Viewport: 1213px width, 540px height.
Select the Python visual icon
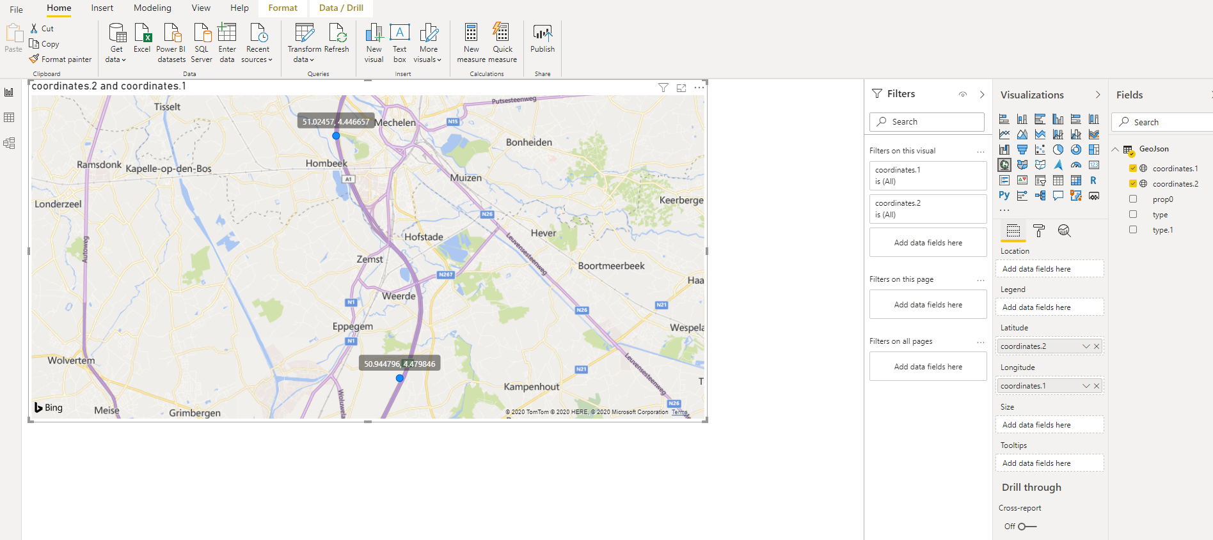[1004, 196]
